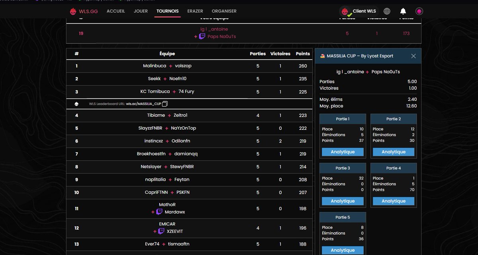Go to the JOUER menu
Viewport: 478px width, 255px height.
141,11
